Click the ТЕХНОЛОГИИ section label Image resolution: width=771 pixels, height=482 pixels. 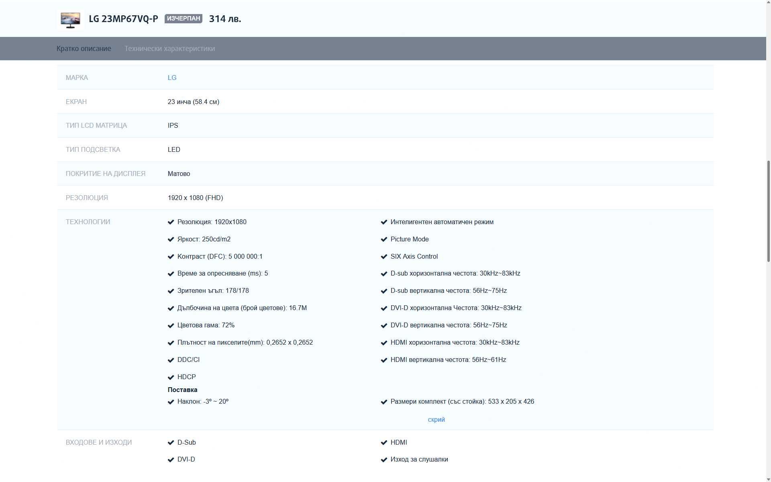pyautogui.click(x=88, y=222)
